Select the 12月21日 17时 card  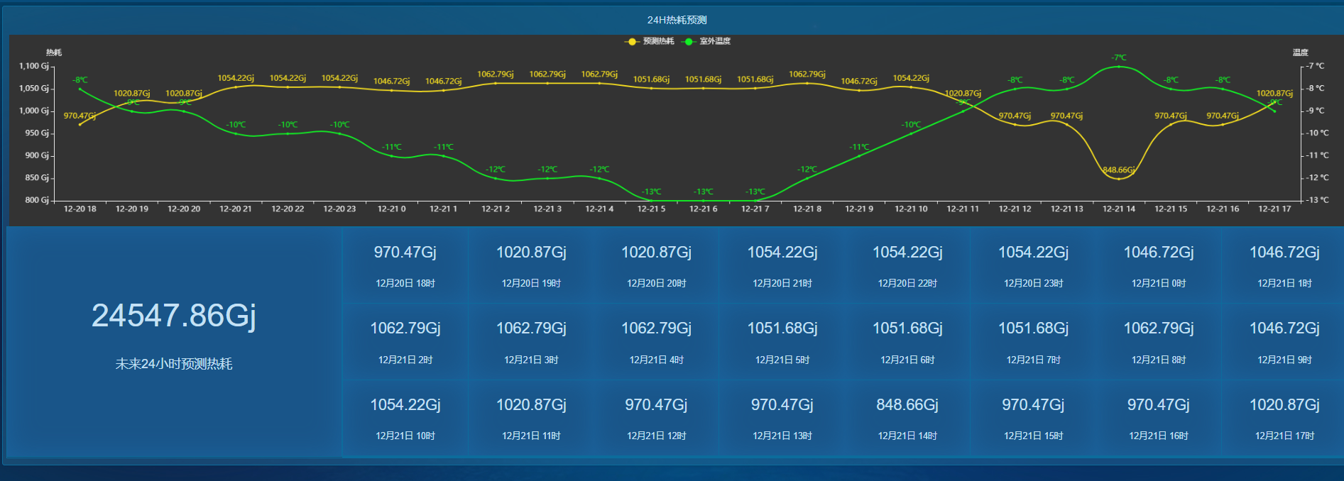(x=1284, y=419)
